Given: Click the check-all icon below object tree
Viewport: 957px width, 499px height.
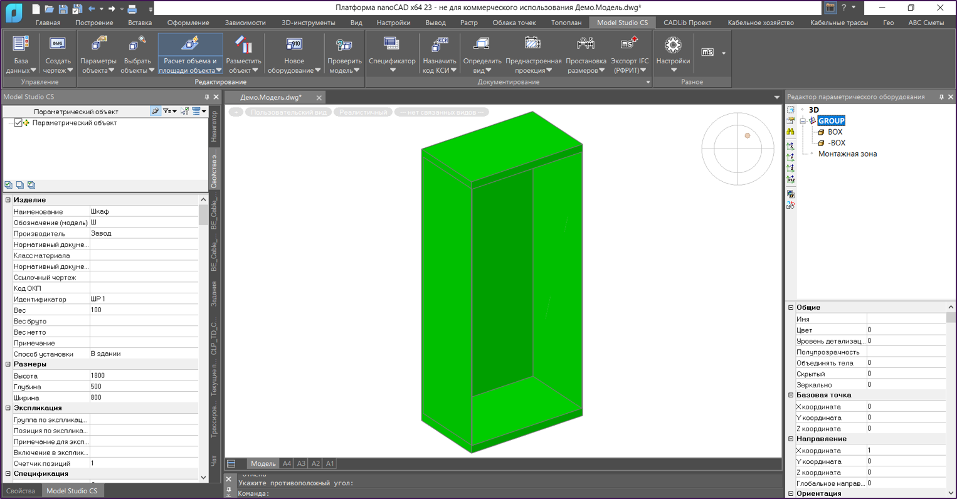Looking at the screenshot, I should (8, 185).
